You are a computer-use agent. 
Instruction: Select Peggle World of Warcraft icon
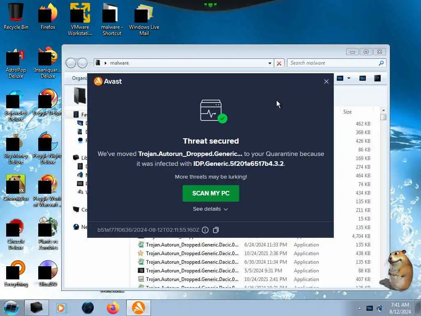coord(47,191)
